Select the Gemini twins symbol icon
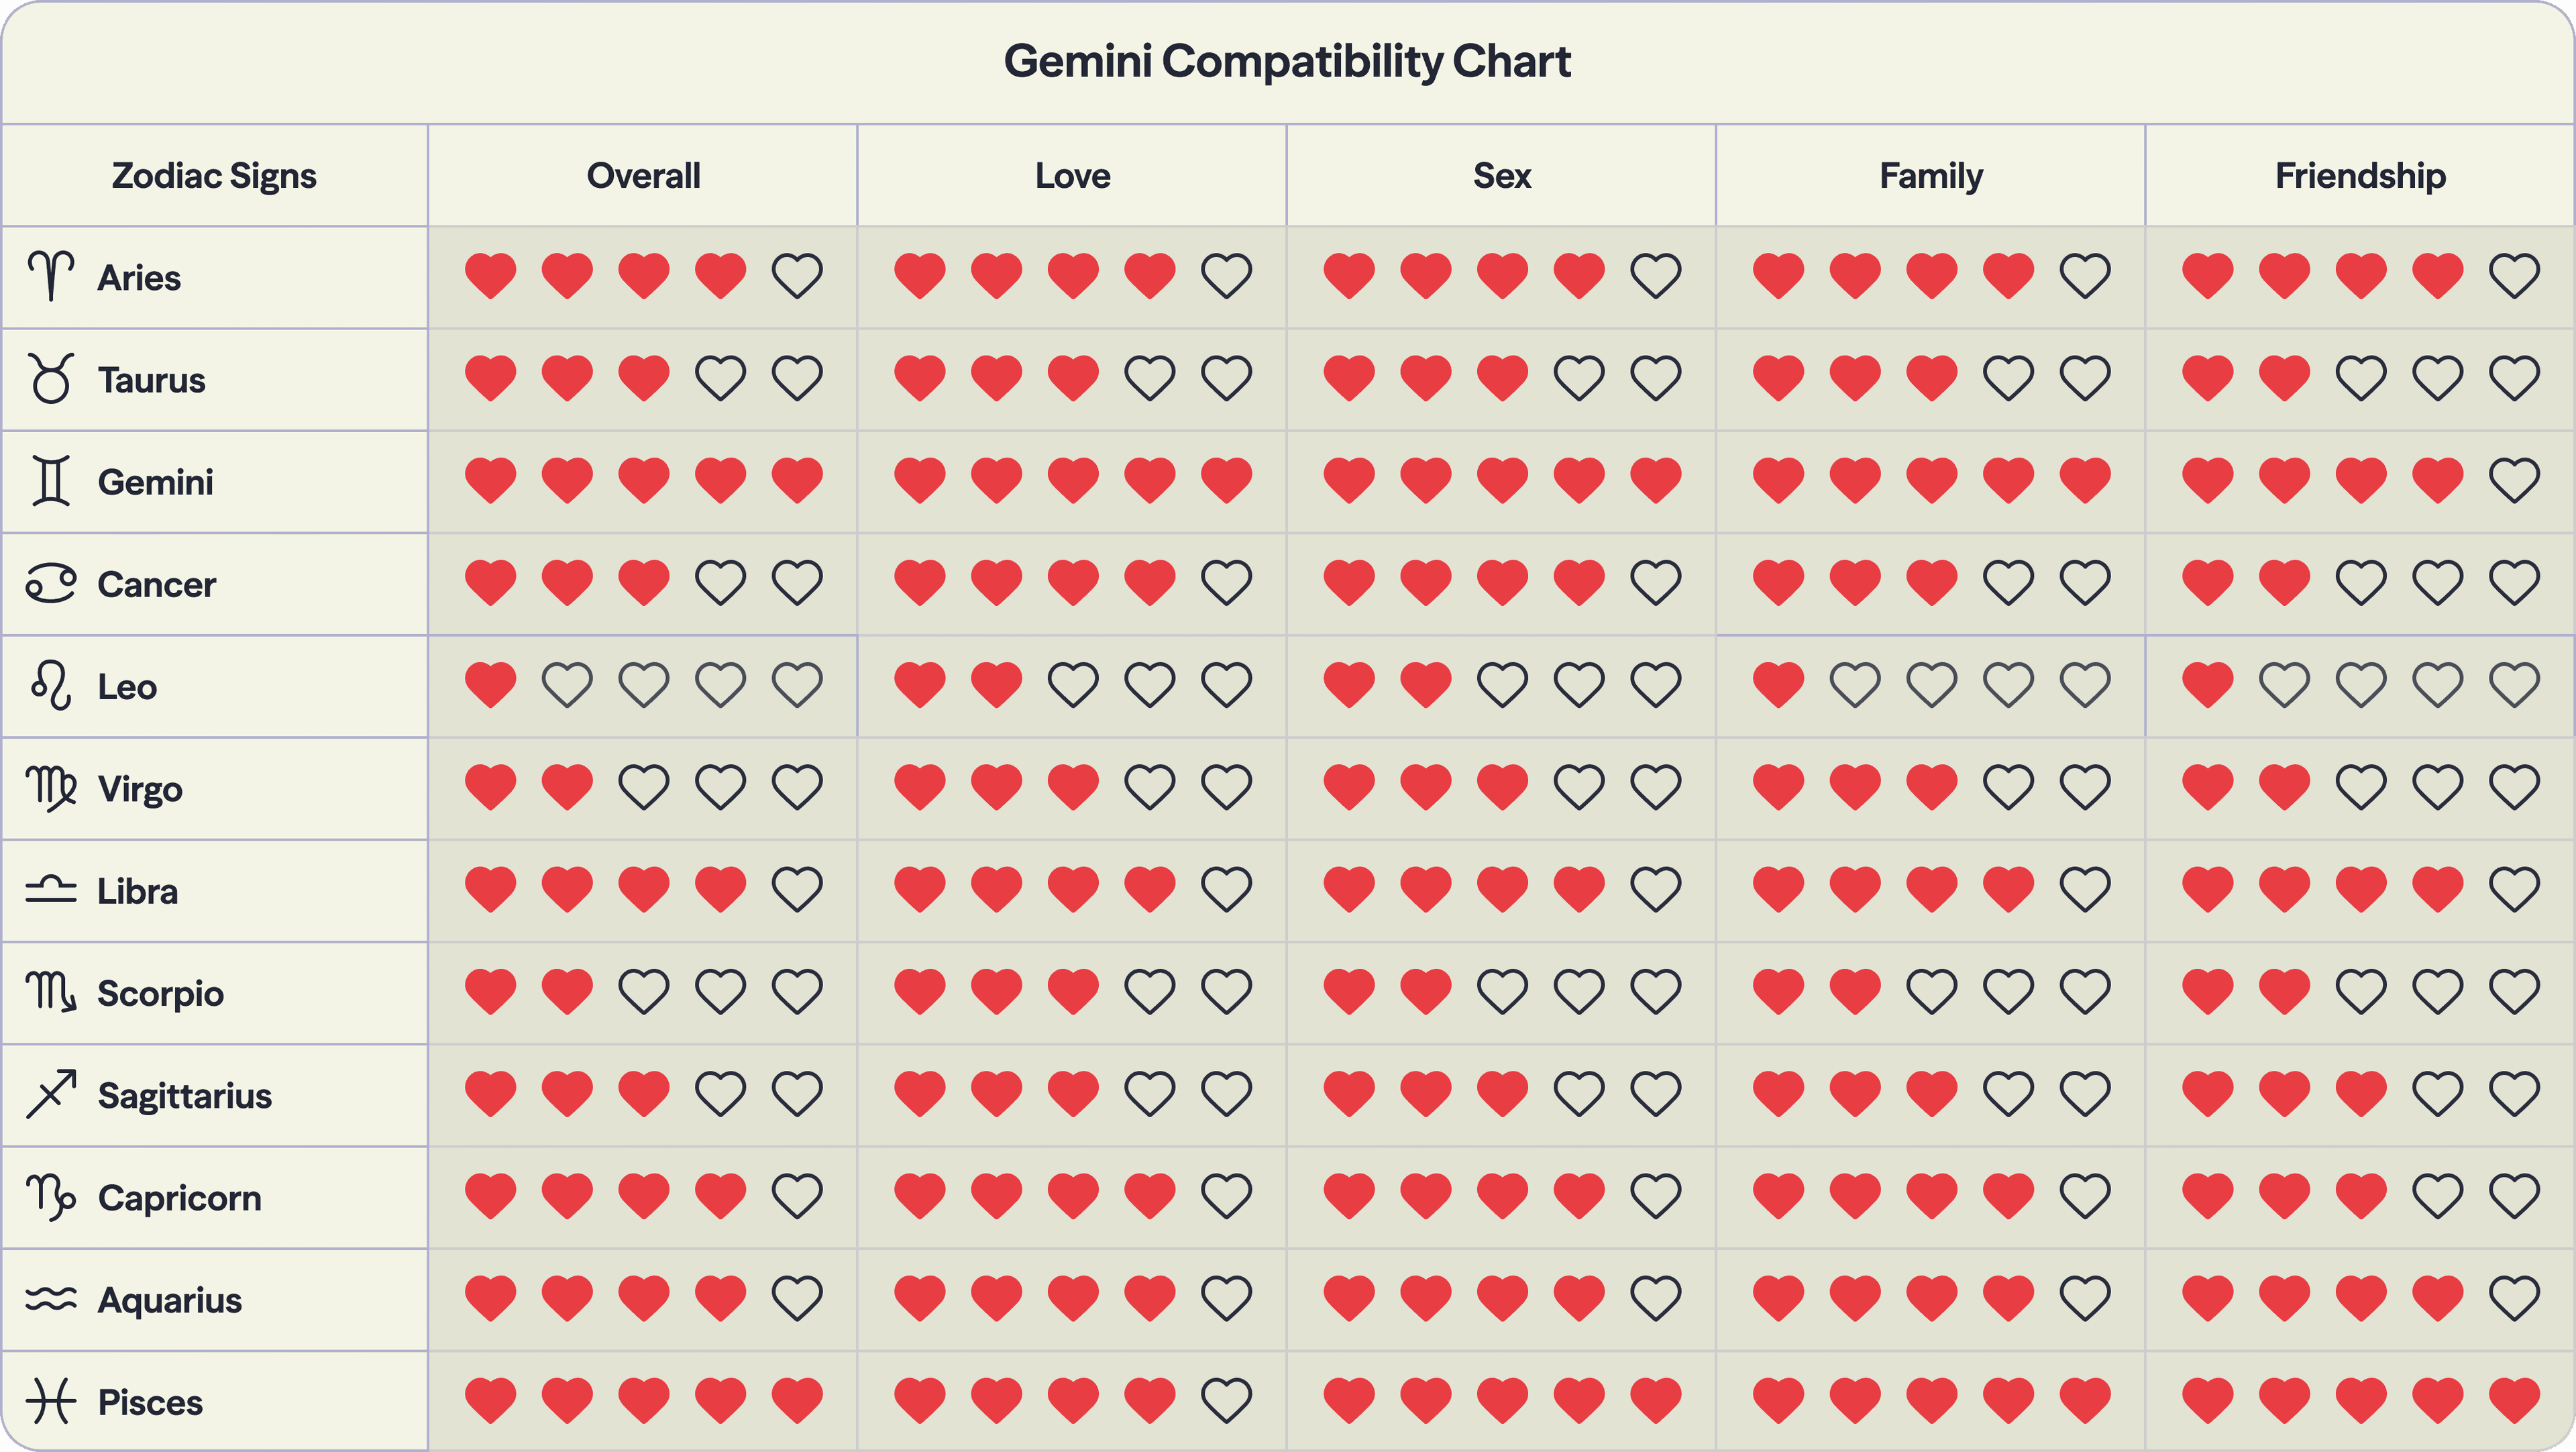Viewport: 2576px width, 1452px height. [51, 481]
